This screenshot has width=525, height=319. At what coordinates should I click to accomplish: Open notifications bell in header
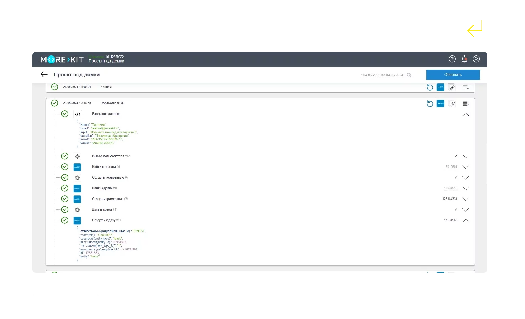click(x=464, y=59)
